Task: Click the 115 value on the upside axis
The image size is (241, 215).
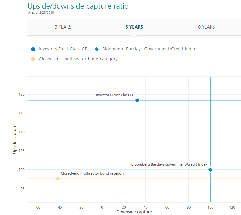Action: point(22,113)
